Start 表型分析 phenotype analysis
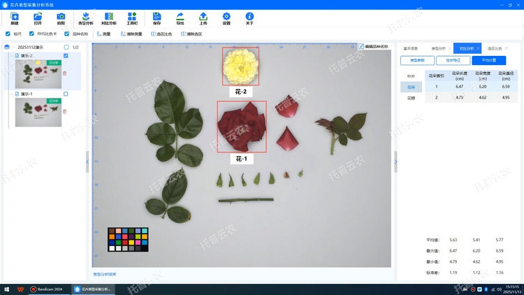This screenshot has height=295, width=524. tap(85, 18)
